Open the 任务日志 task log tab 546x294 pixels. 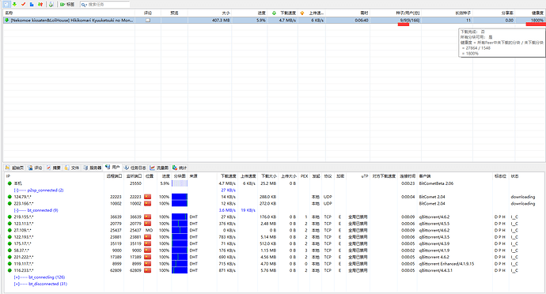[x=135, y=168]
